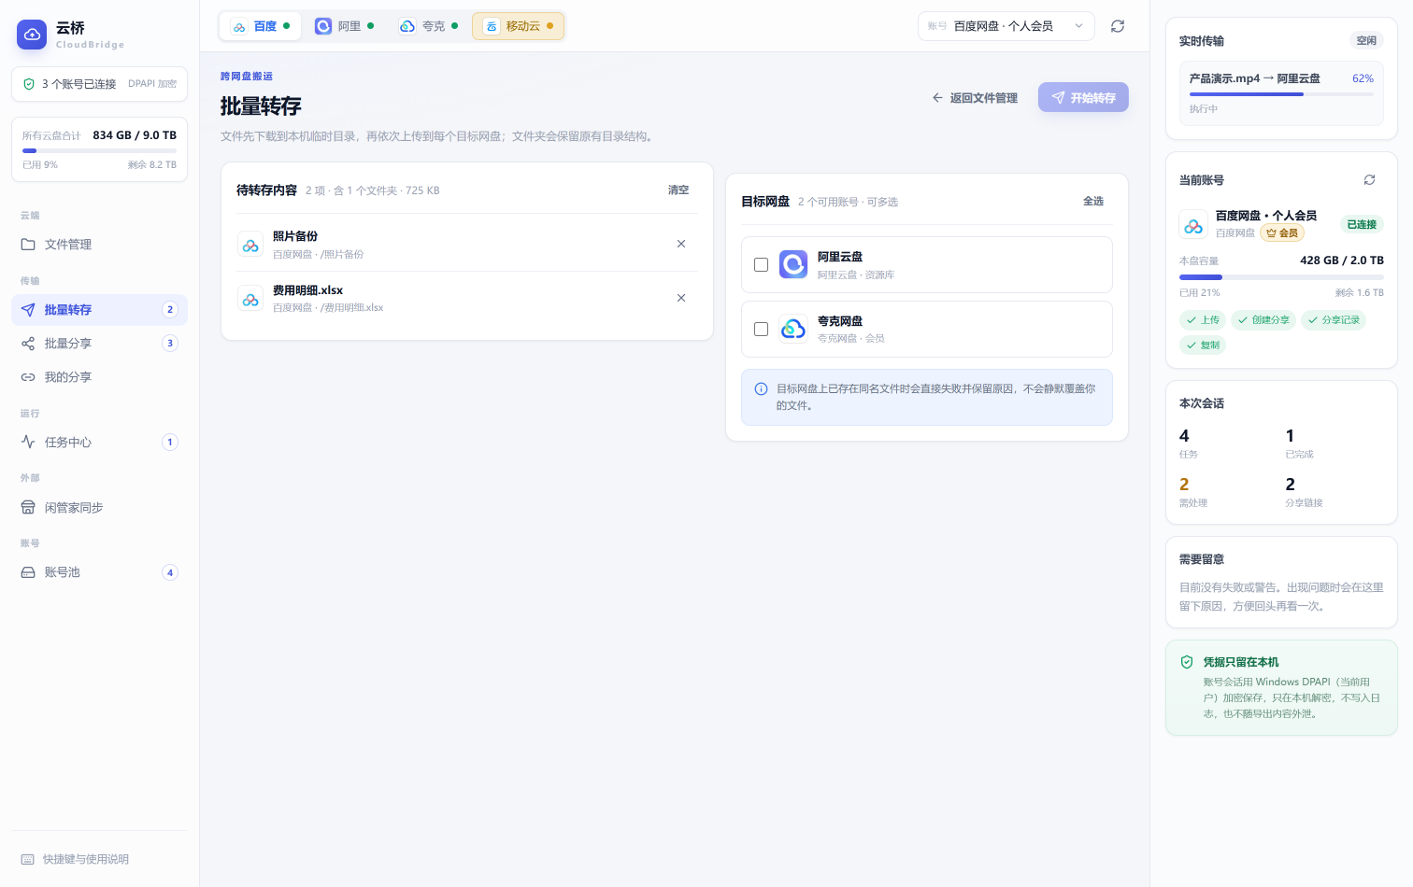Click the drive icon next to 账号池
This screenshot has width=1413, height=887.
[x=28, y=572]
